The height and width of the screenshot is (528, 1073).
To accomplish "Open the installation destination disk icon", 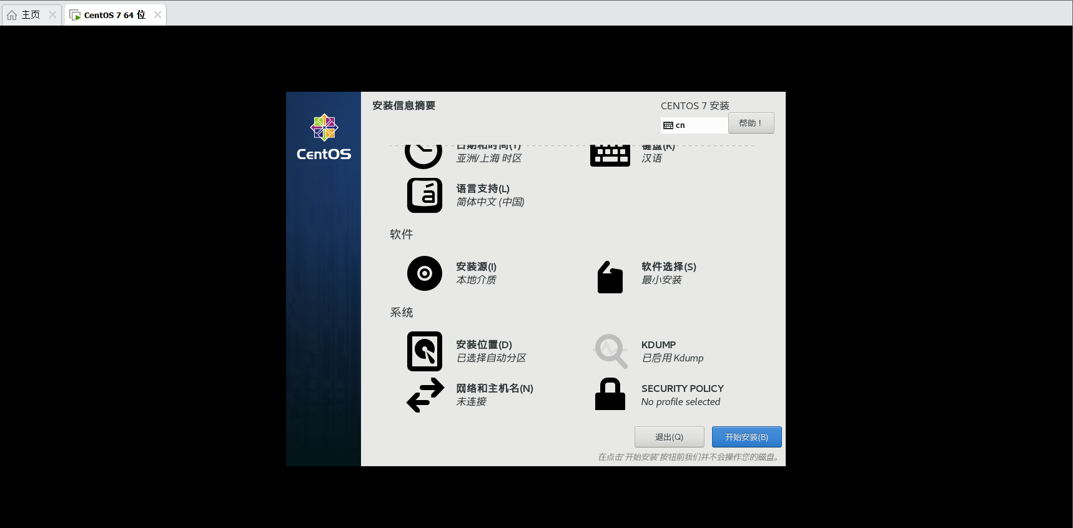I will tap(425, 351).
